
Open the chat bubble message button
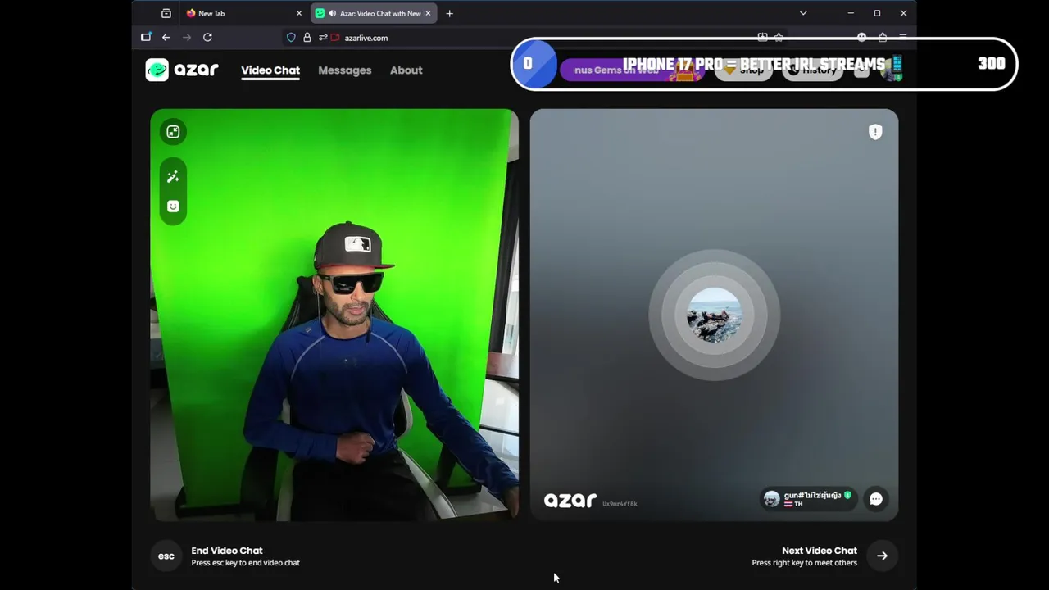tap(876, 499)
